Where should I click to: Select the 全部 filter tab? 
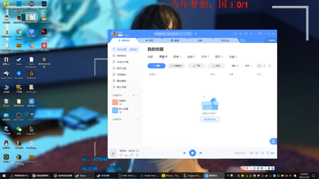pos(150,57)
